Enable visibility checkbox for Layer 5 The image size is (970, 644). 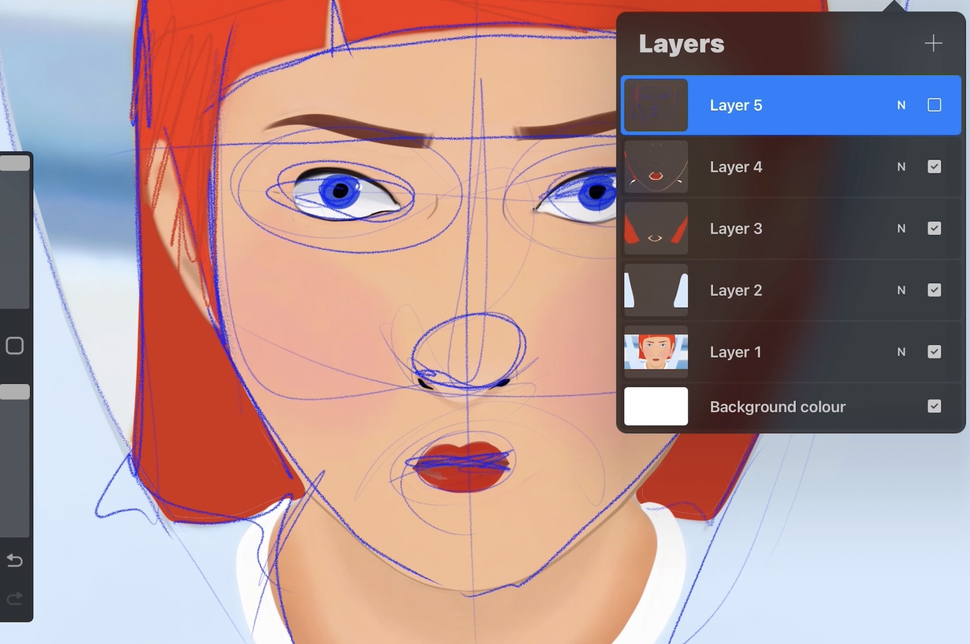tap(934, 105)
